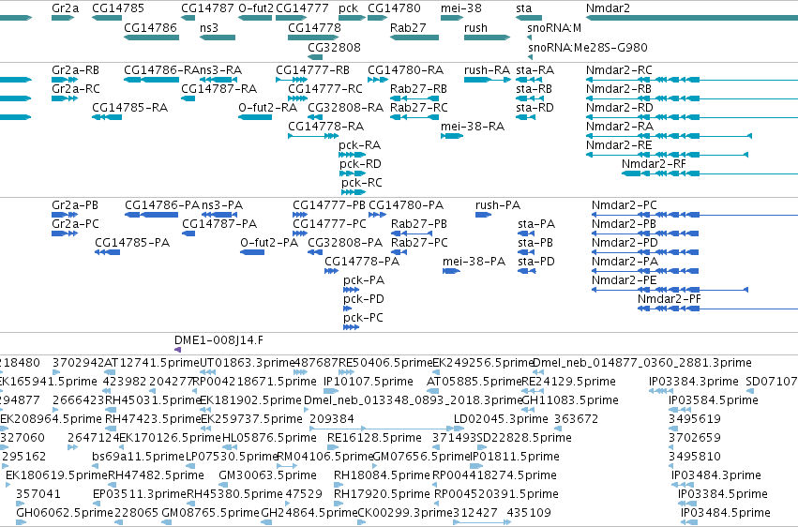This screenshot has height=527, width=798.
Task: Select the mei-38 gene feature
Action: coord(452,18)
